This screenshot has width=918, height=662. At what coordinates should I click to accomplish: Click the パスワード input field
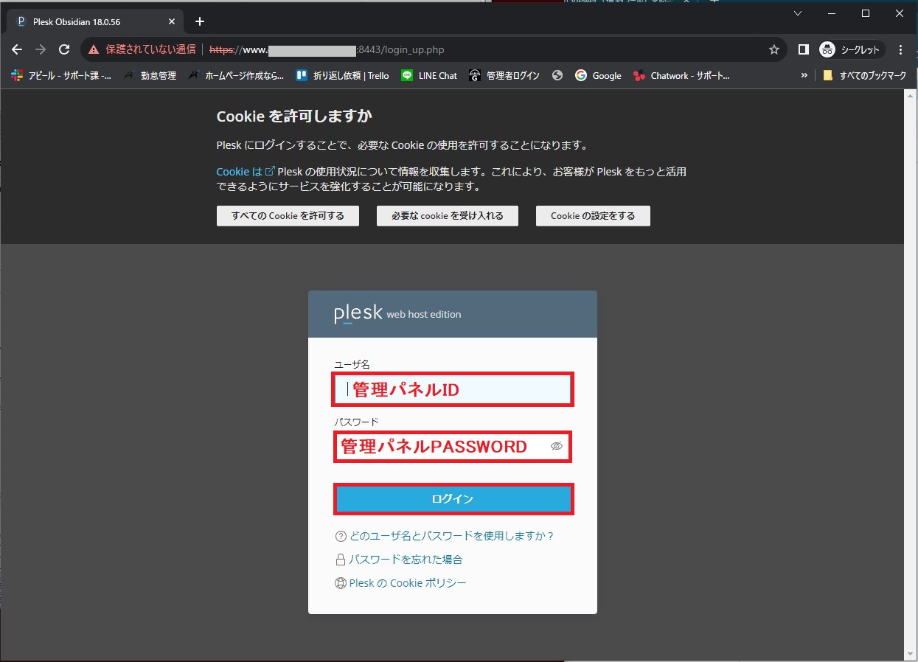coord(453,447)
